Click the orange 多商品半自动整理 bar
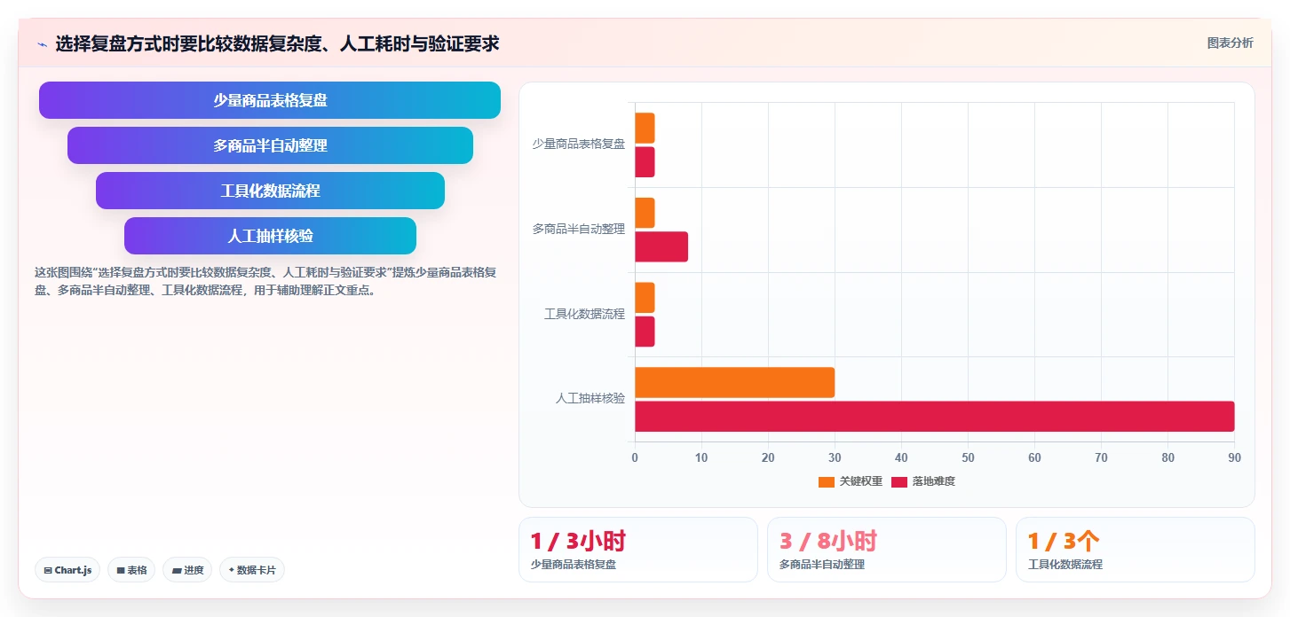This screenshot has height=617, width=1290. [645, 213]
